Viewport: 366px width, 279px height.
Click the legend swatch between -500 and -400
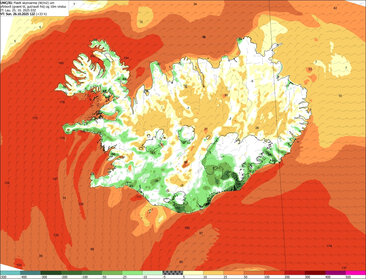point(10,273)
